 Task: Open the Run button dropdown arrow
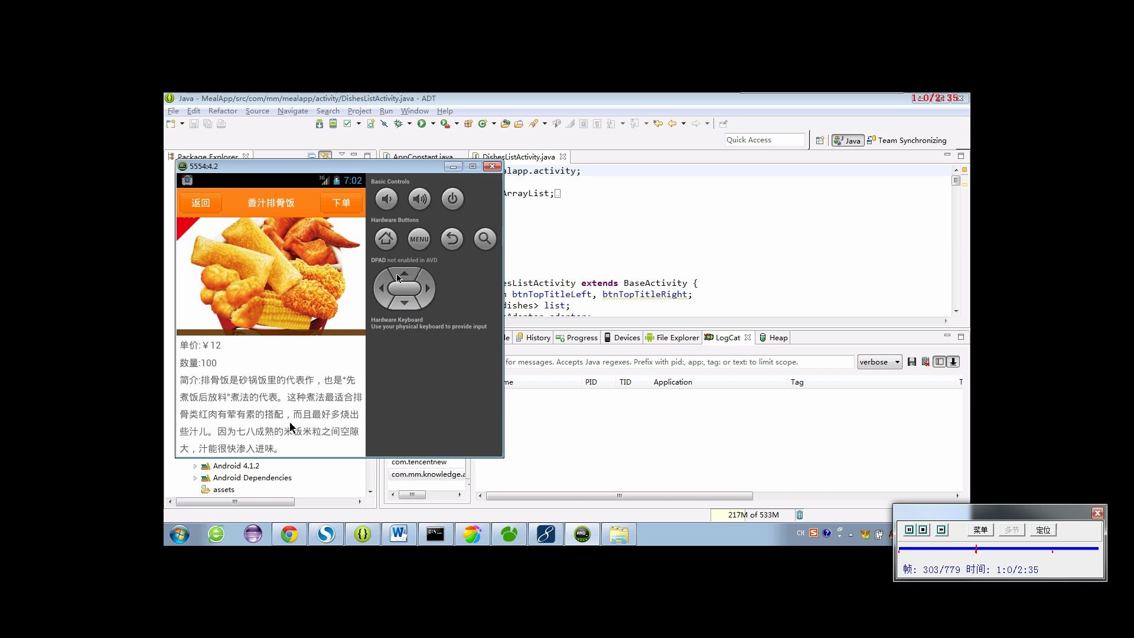[x=433, y=123]
